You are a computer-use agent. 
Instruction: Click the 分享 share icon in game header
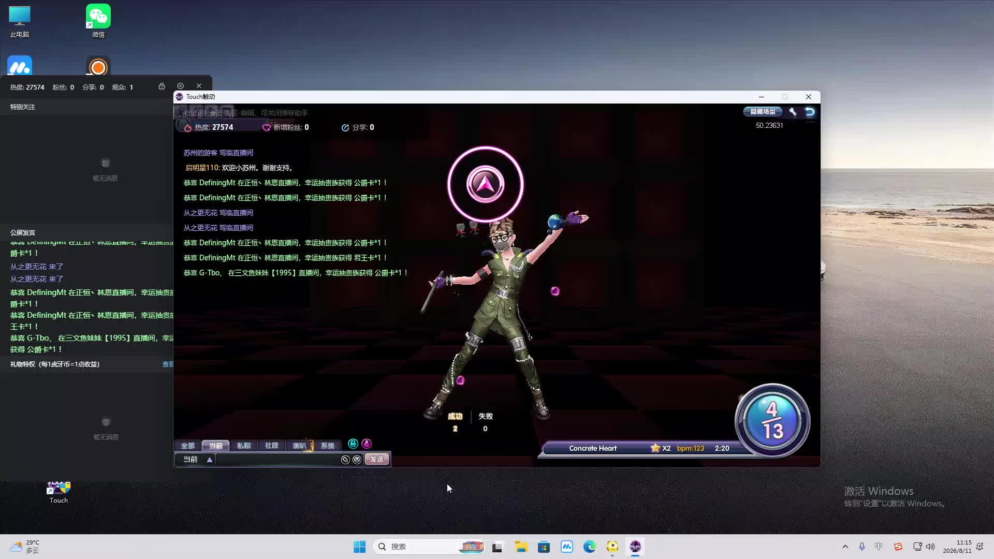click(x=345, y=127)
